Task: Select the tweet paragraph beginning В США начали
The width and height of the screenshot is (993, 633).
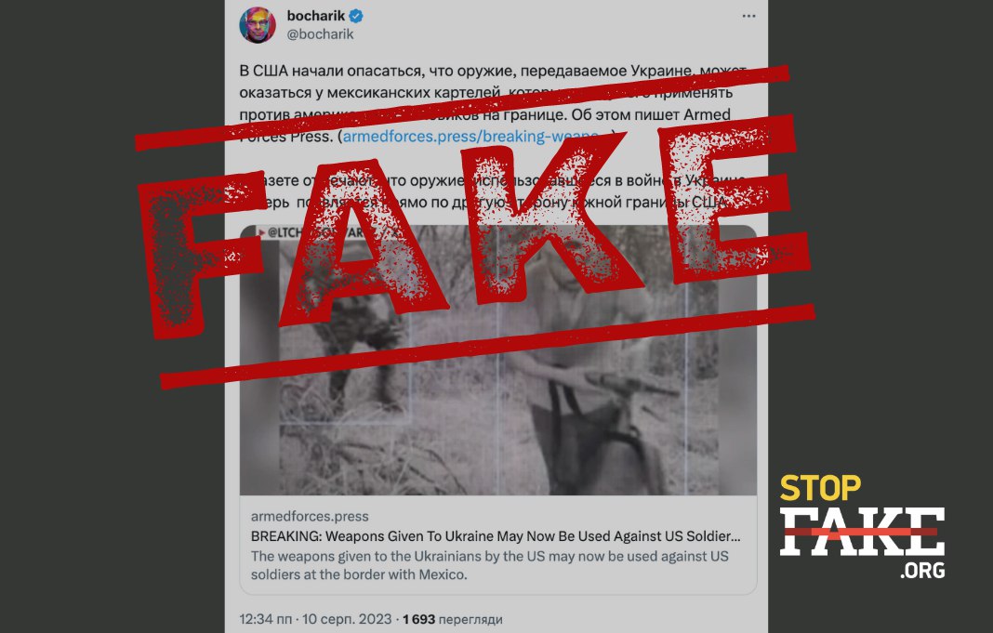Action: pos(494,104)
